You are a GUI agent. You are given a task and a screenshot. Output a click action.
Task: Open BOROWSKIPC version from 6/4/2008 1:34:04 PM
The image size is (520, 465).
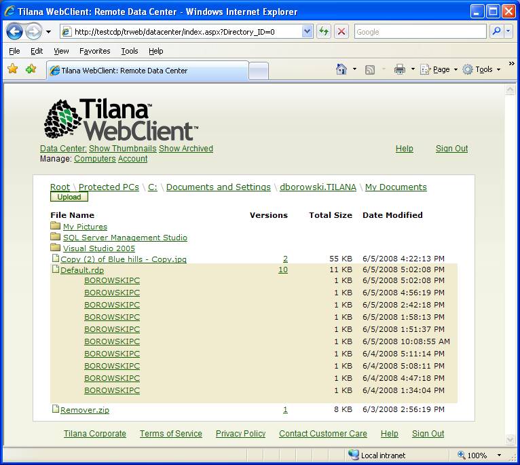point(112,391)
